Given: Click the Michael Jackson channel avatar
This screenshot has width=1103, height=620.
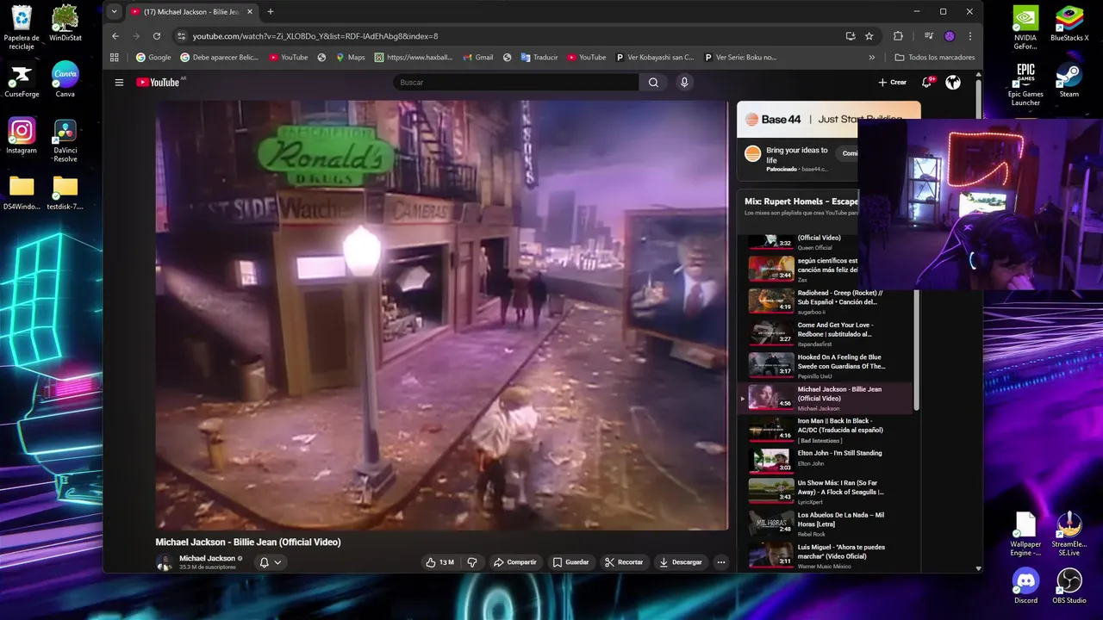Looking at the screenshot, I should click(x=164, y=562).
